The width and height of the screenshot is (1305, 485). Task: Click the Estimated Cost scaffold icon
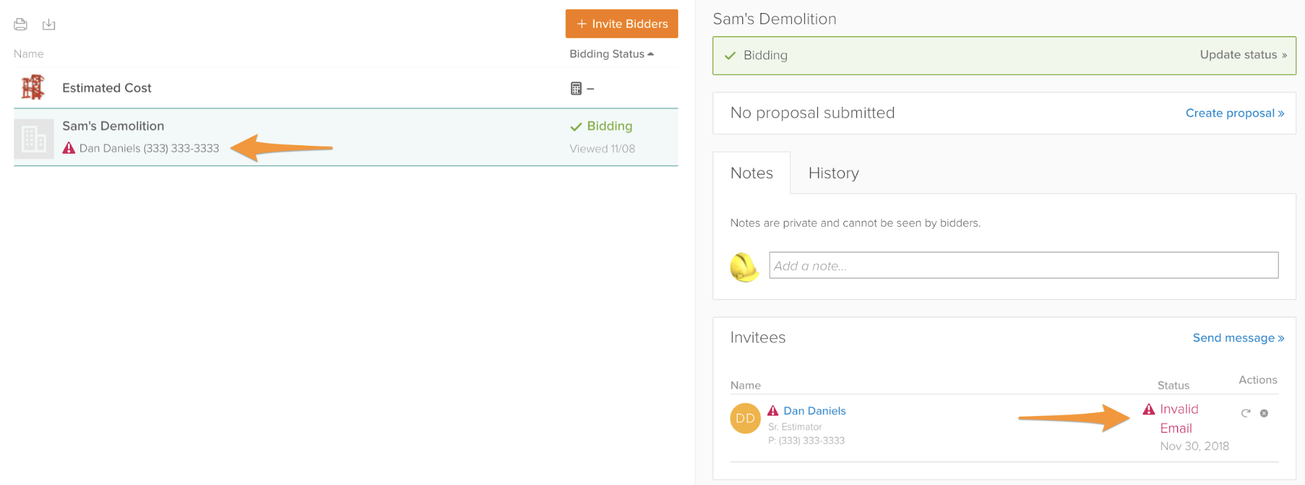[33, 87]
